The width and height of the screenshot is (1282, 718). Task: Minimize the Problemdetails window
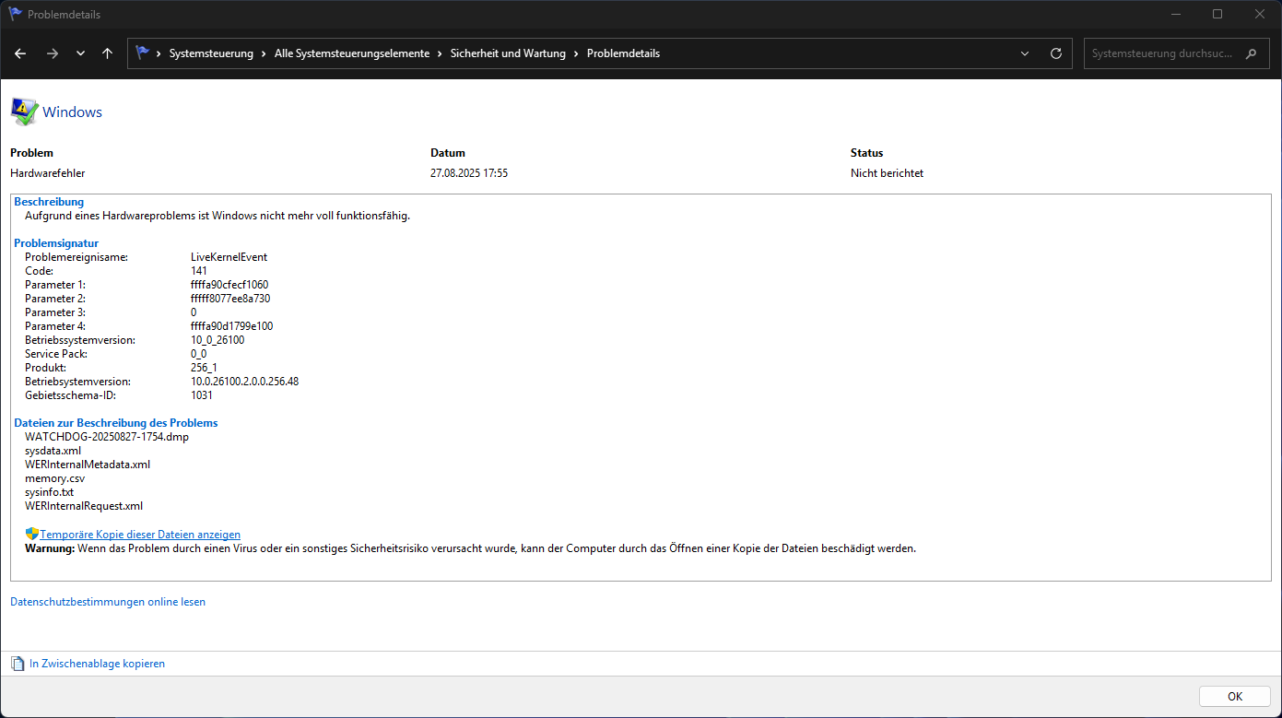coord(1175,14)
